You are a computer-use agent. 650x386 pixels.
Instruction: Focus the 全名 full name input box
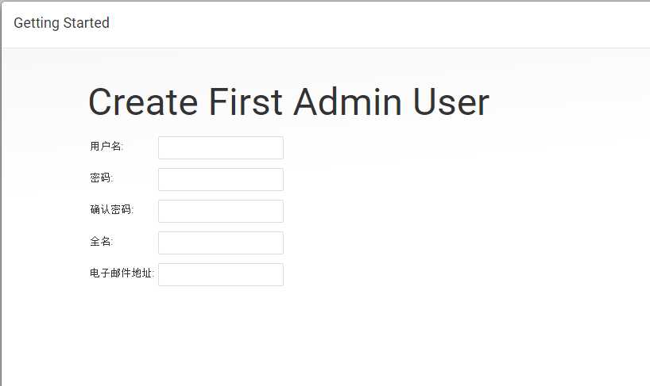coord(221,243)
